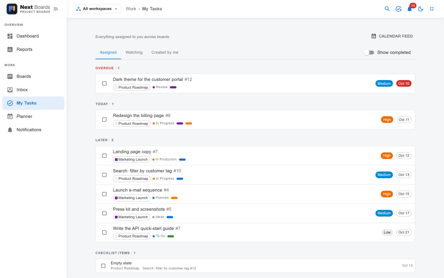Check off Launch e-mail sequence task
The height and width of the screenshot is (278, 444).
[x=104, y=194]
